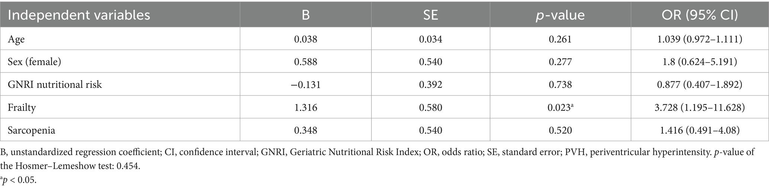Select the Age row label
The height and width of the screenshot is (188, 769).
tap(16, 39)
